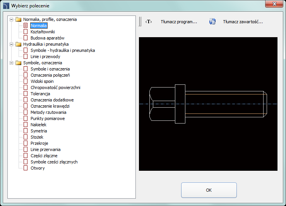Choose Metody rzutowania entry

click(48, 112)
